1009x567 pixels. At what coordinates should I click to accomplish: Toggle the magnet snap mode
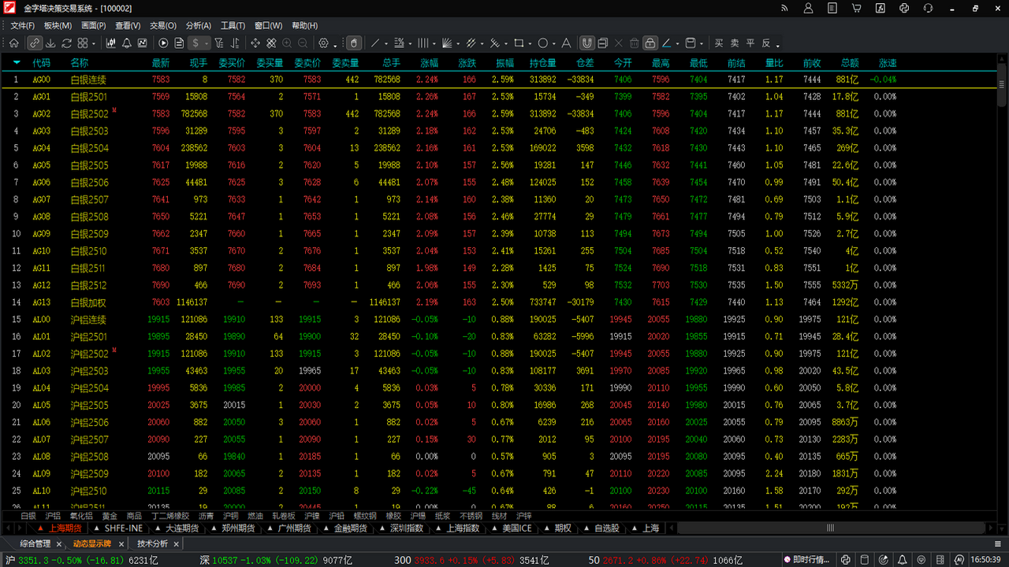[587, 43]
